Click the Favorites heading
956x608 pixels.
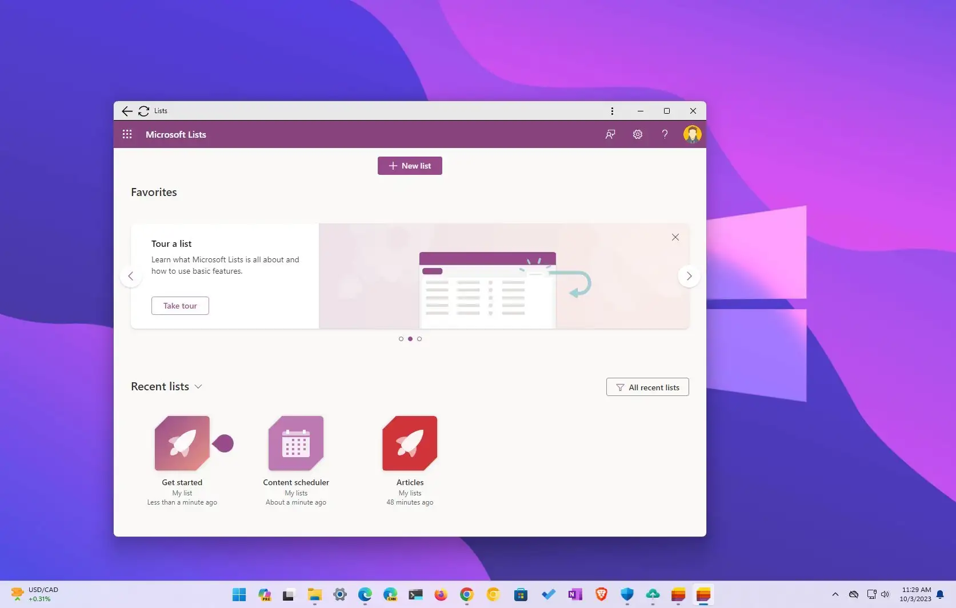point(154,192)
